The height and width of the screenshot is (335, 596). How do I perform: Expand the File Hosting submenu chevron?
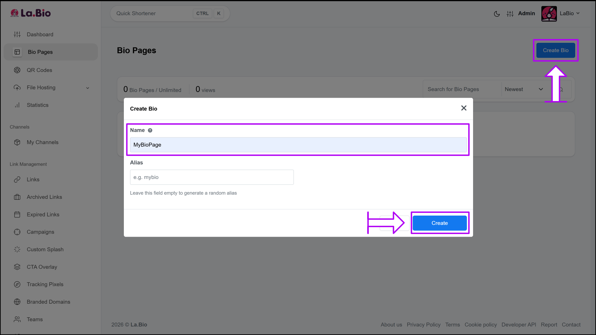point(88,88)
